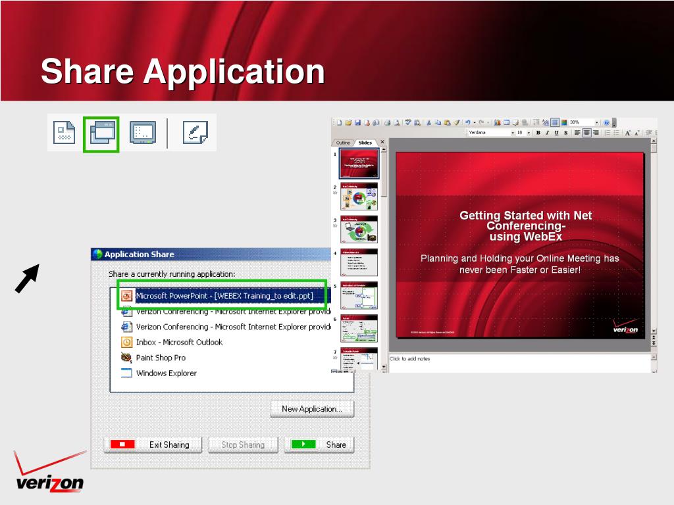Click the Bulleted list icon
The width and height of the screenshot is (674, 505).
pyautogui.click(x=616, y=133)
